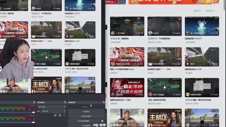This screenshot has height=127, width=226.
Task: Focus the transition duration 300 ms field
Action: [x=52, y=111]
